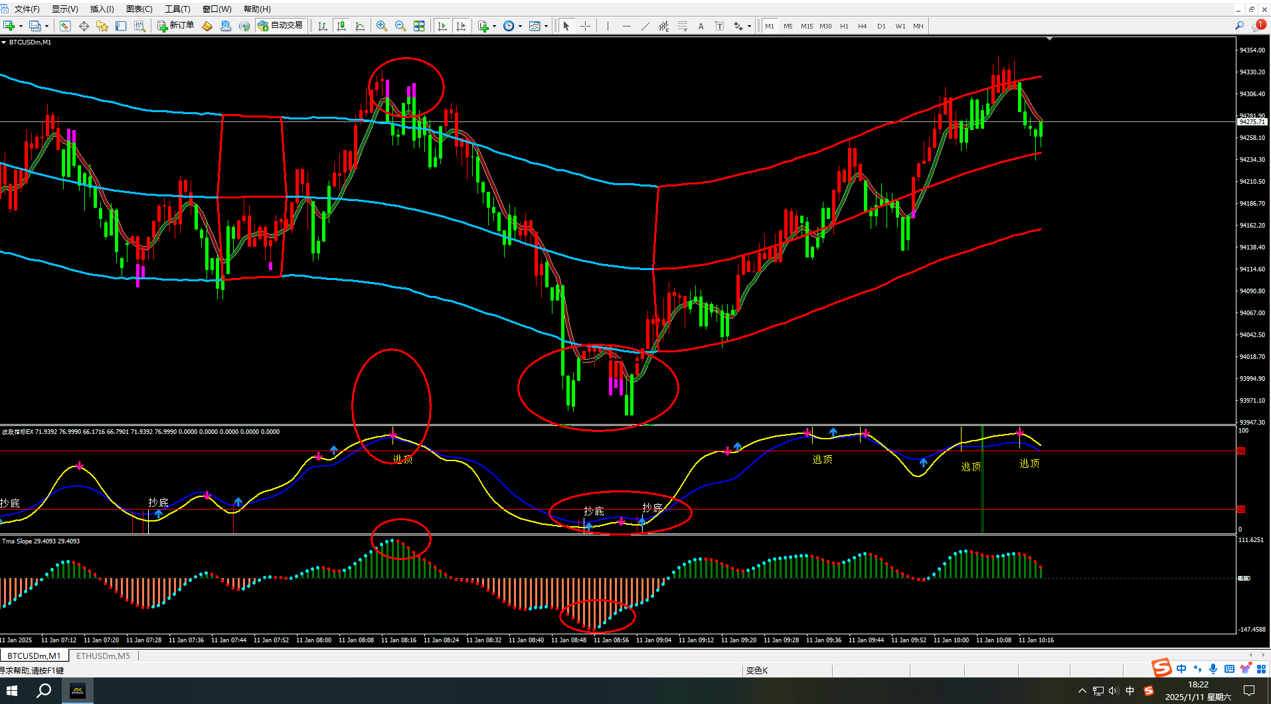Open the Strategy Tester magnifier icon
Screen dimensions: 1271x704
click(139, 26)
